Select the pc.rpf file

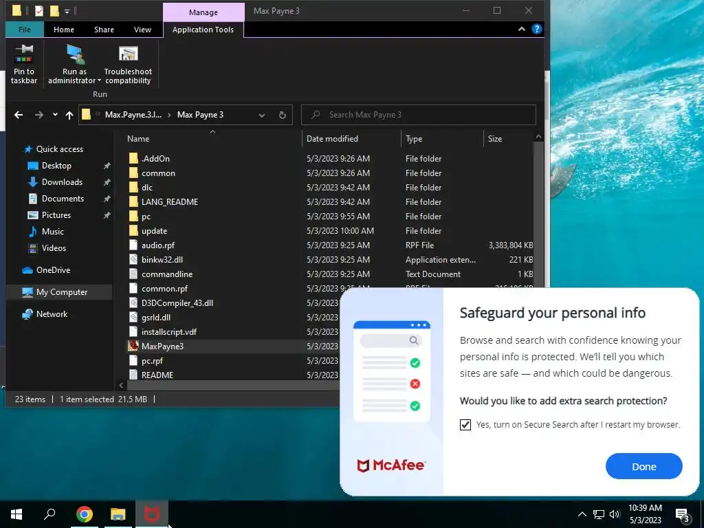152,360
